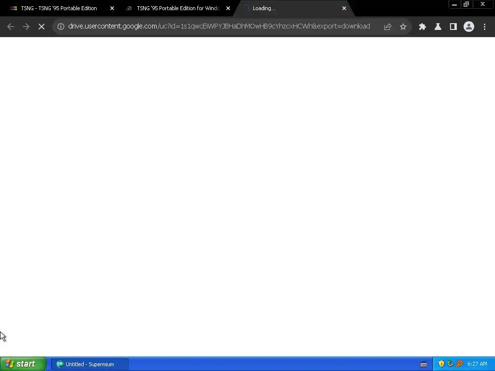Viewport: 495px width, 371px height.
Task: Click the safely remove hardware tray icon
Action: click(450, 364)
